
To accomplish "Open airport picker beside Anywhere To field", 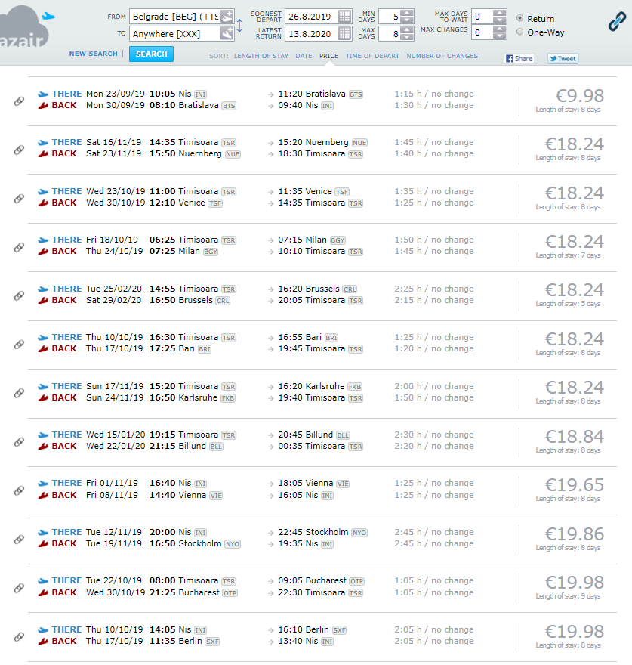I will point(227,33).
